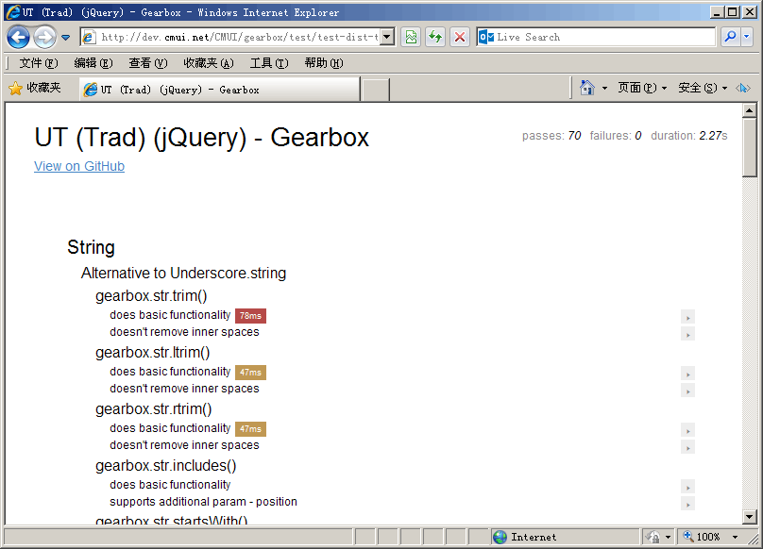Click the duration: 2.27s text
The height and width of the screenshot is (549, 763).
coord(689,136)
